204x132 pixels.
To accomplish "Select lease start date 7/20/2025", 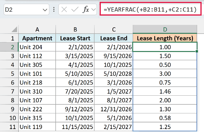I will [75, 91].
